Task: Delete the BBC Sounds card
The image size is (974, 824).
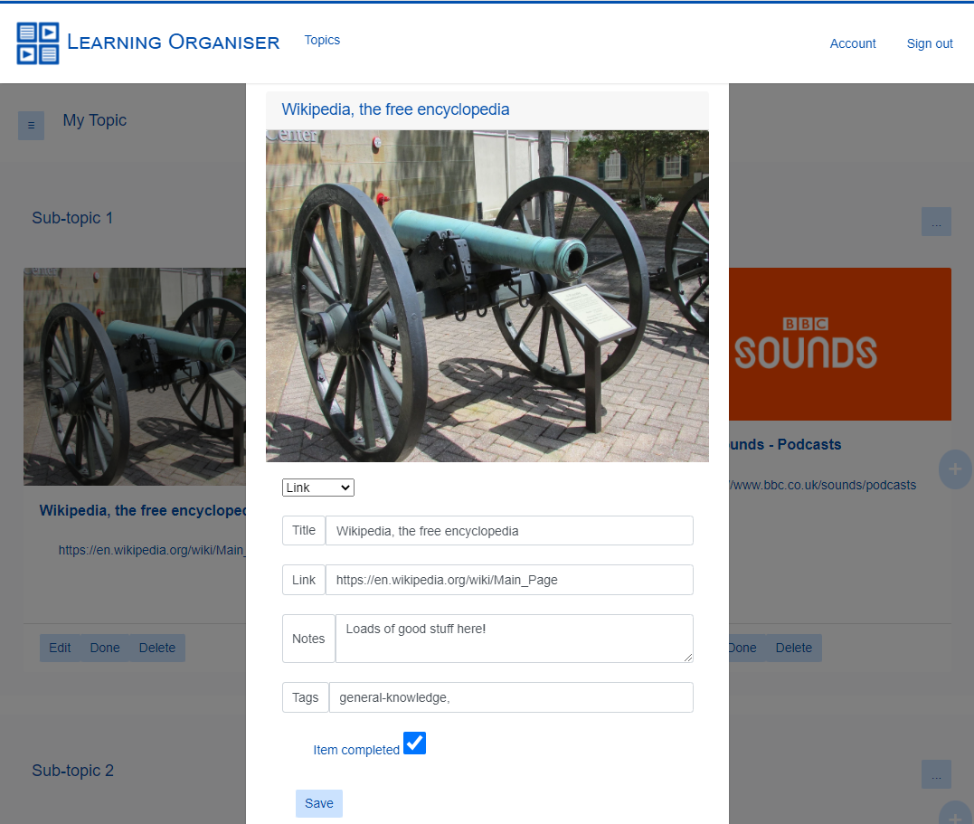Action: tap(793, 648)
